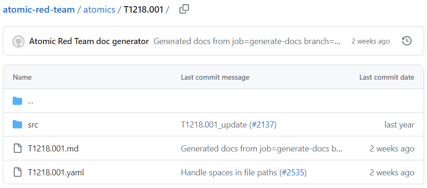Click the 2 weeks ago date for T1218.001.md
Image resolution: width=427 pixels, height=188 pixels.
pos(392,149)
